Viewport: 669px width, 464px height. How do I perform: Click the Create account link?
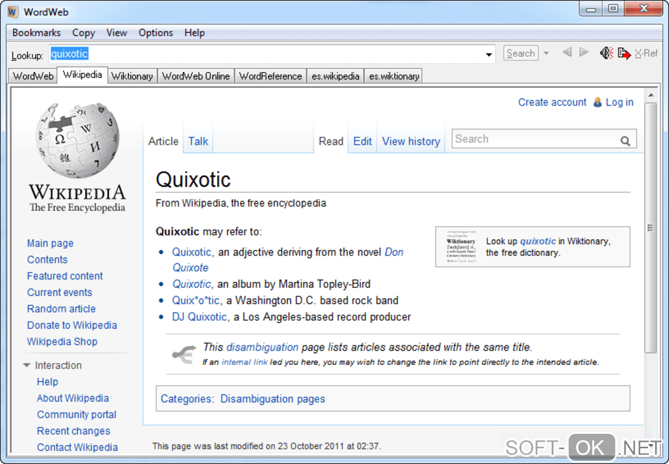tap(552, 102)
